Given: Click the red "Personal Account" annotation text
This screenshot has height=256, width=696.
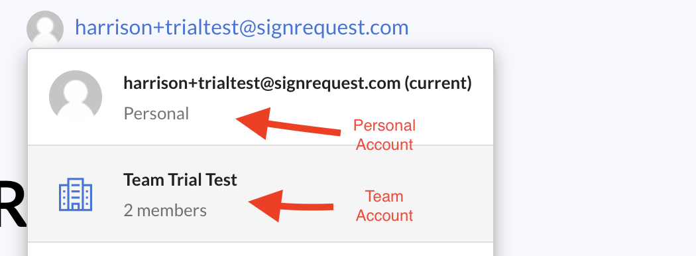Looking at the screenshot, I should [x=384, y=135].
